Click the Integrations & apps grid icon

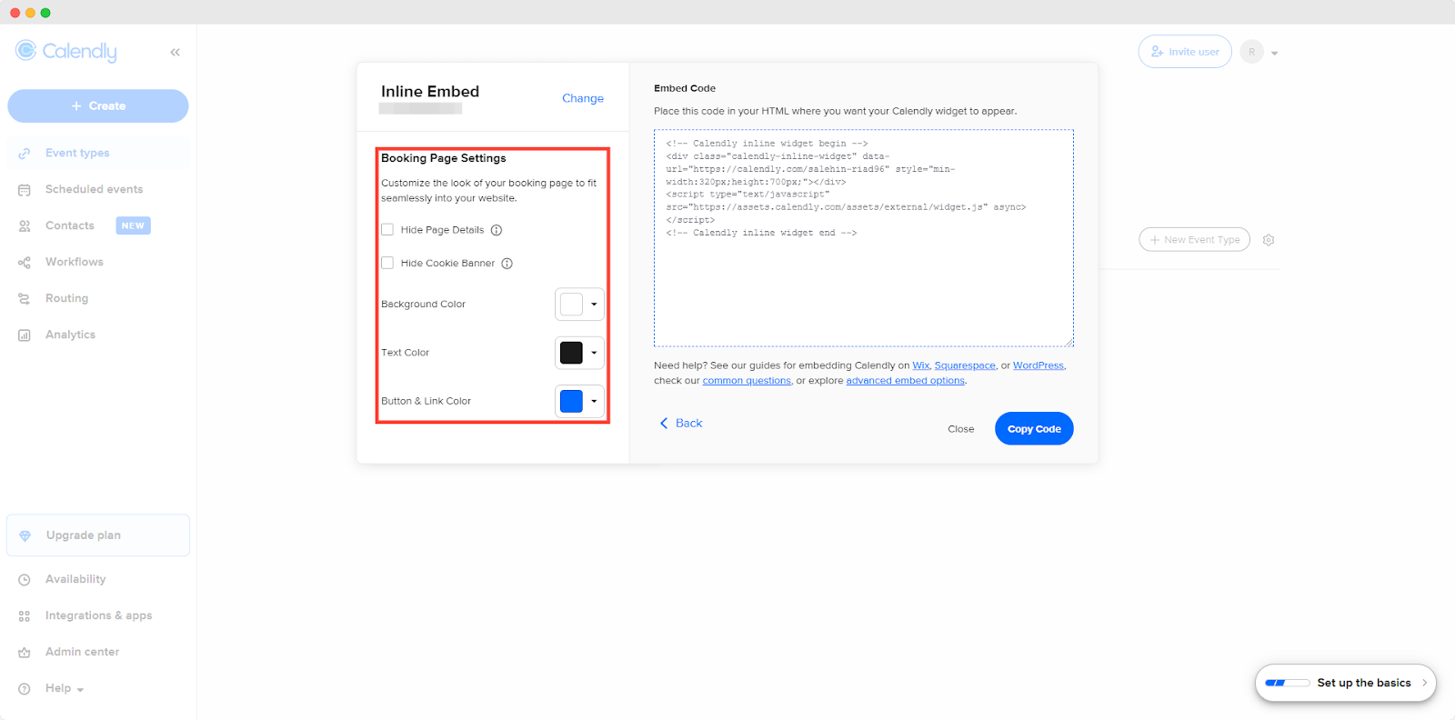click(x=25, y=615)
